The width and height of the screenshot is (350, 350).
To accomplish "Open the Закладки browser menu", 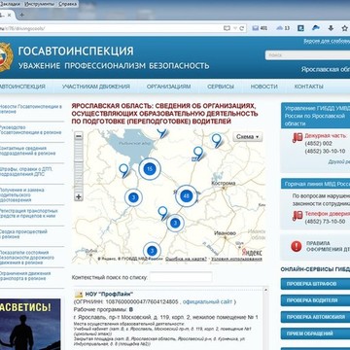I will tap(10, 4).
